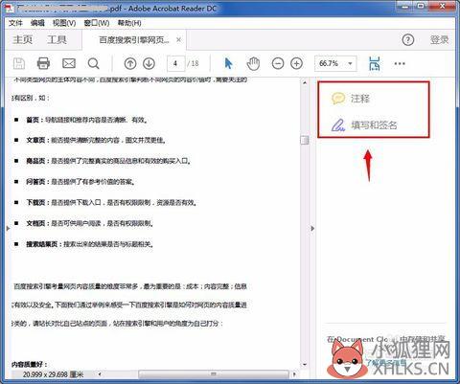The image size is (460, 384).
Task: Open the 编辑 menu
Action: 37,23
